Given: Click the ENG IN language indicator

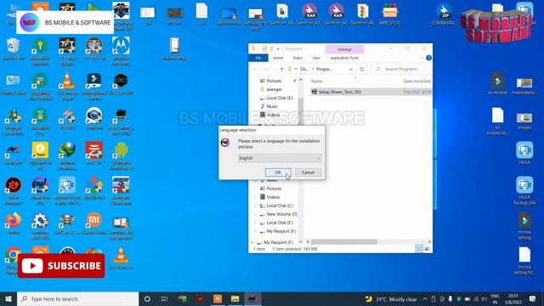Looking at the screenshot, I should [495, 298].
